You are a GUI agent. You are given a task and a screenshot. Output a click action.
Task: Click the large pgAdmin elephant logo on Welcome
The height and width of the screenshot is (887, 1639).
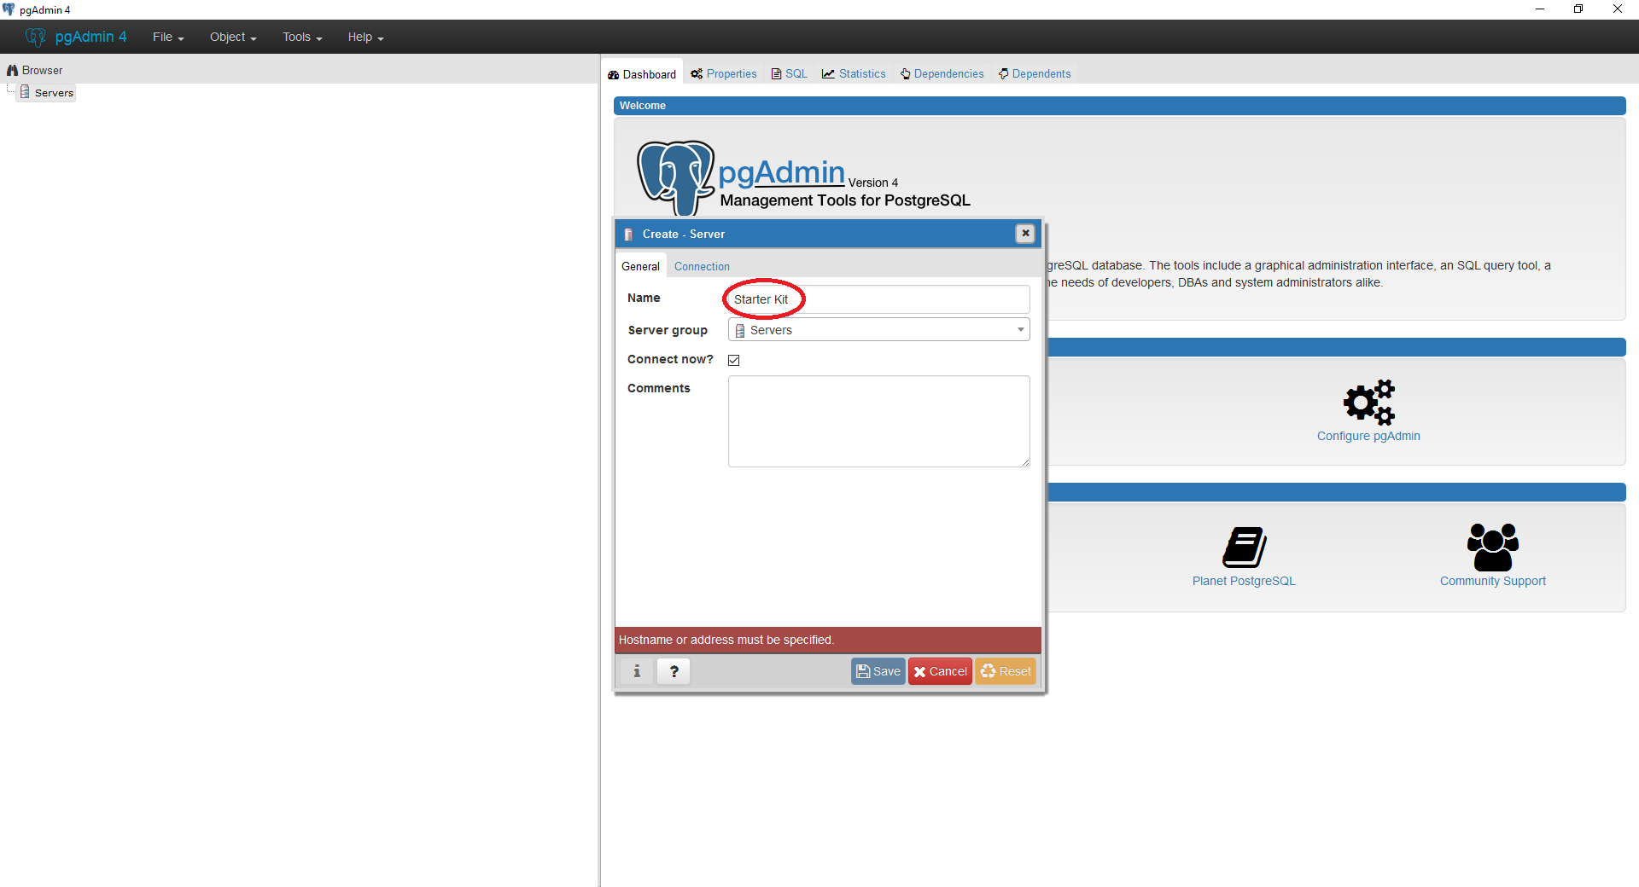[x=676, y=177]
